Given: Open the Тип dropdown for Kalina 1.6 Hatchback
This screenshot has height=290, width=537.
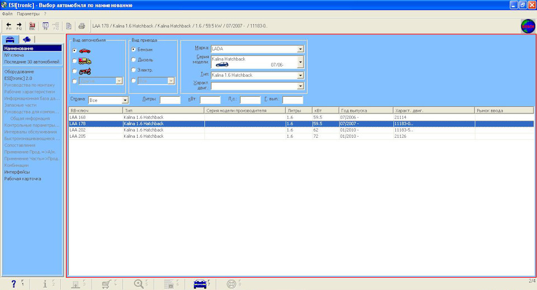Looking at the screenshot, I should (300, 75).
